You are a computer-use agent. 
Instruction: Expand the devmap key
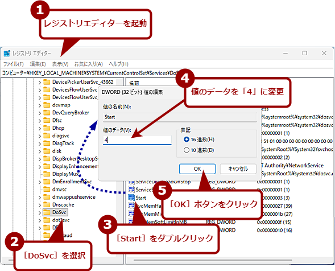coord(40,105)
